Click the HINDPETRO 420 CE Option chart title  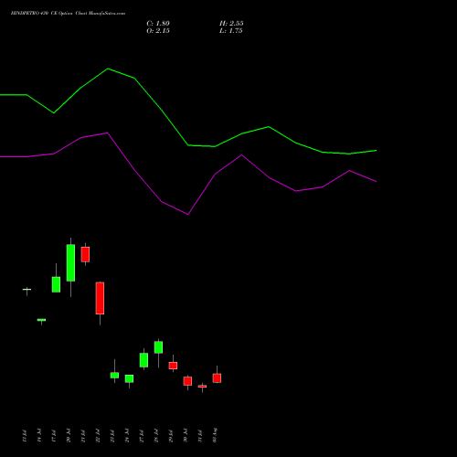tap(68, 14)
